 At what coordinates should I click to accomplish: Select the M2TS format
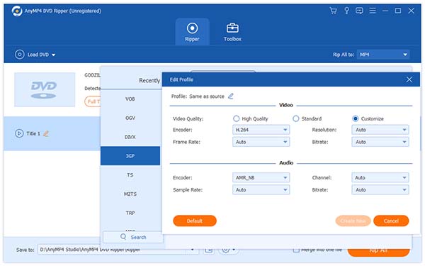130,194
